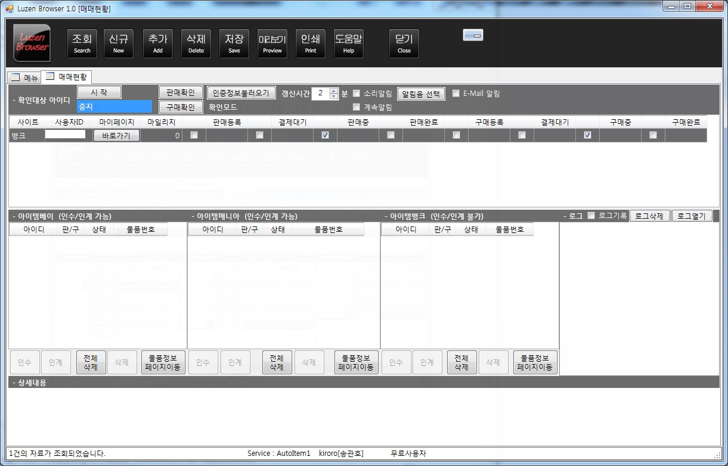Viewport: 728px width, 466px height.
Task: Click the 인증정보불러오기 button
Action: click(241, 93)
